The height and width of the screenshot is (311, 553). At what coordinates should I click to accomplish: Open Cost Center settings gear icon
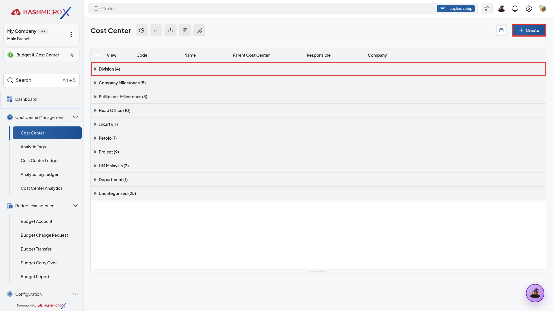142,30
